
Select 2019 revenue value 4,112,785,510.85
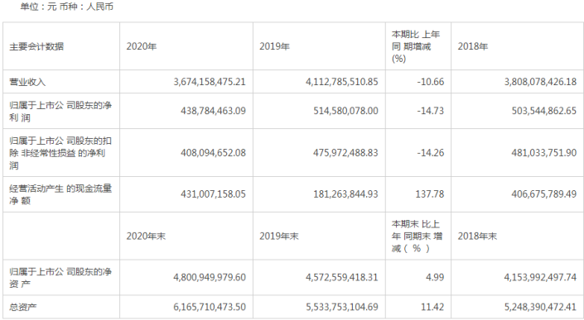tap(342, 82)
